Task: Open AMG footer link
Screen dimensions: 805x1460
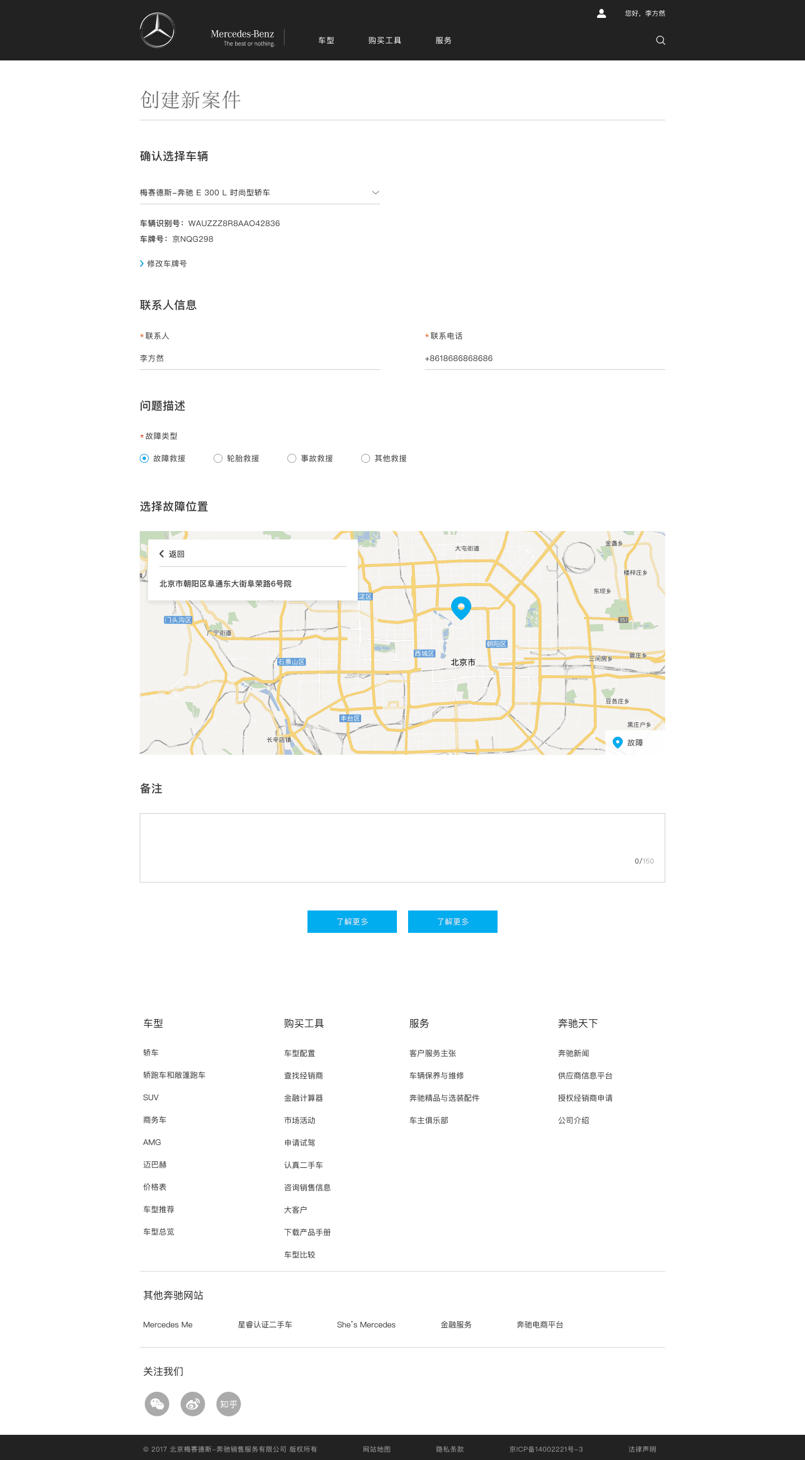Action: (151, 1142)
